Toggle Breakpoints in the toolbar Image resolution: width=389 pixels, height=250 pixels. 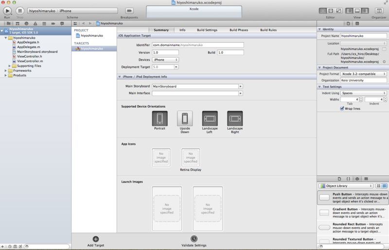[x=129, y=11]
